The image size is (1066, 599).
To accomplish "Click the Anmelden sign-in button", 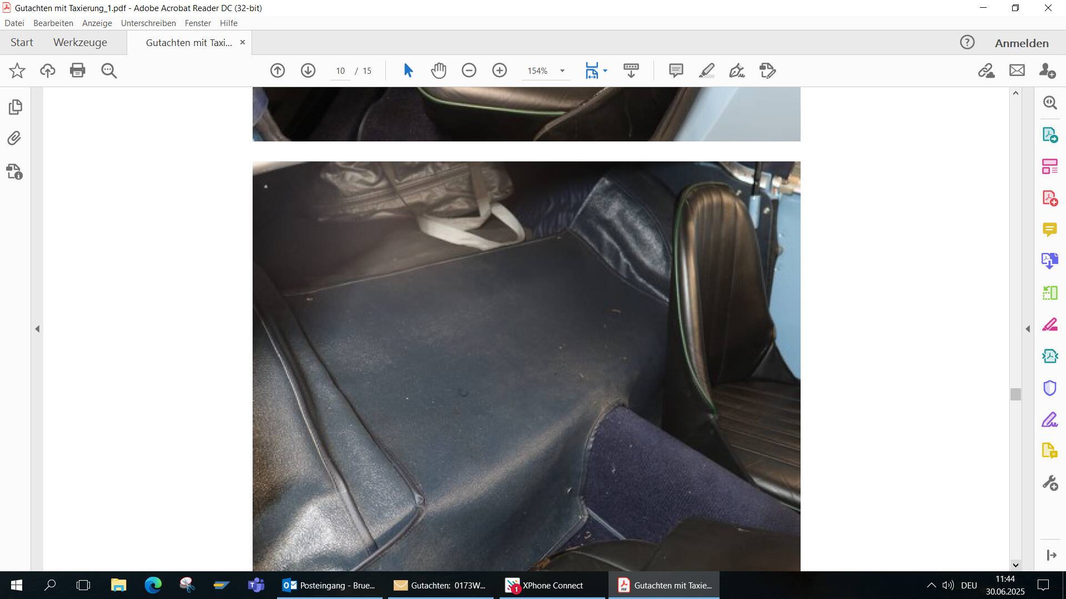I will coord(1022,43).
